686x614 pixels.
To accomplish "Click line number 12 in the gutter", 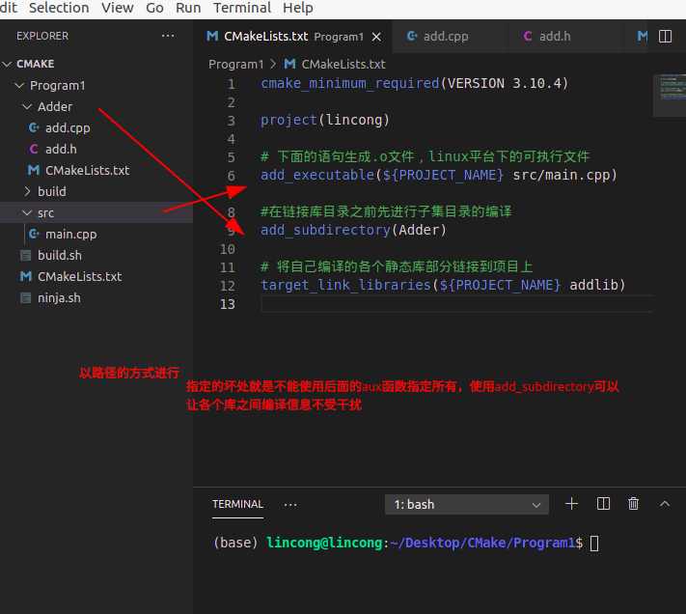I will click(x=228, y=286).
